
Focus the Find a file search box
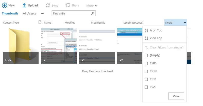[x=74, y=13]
